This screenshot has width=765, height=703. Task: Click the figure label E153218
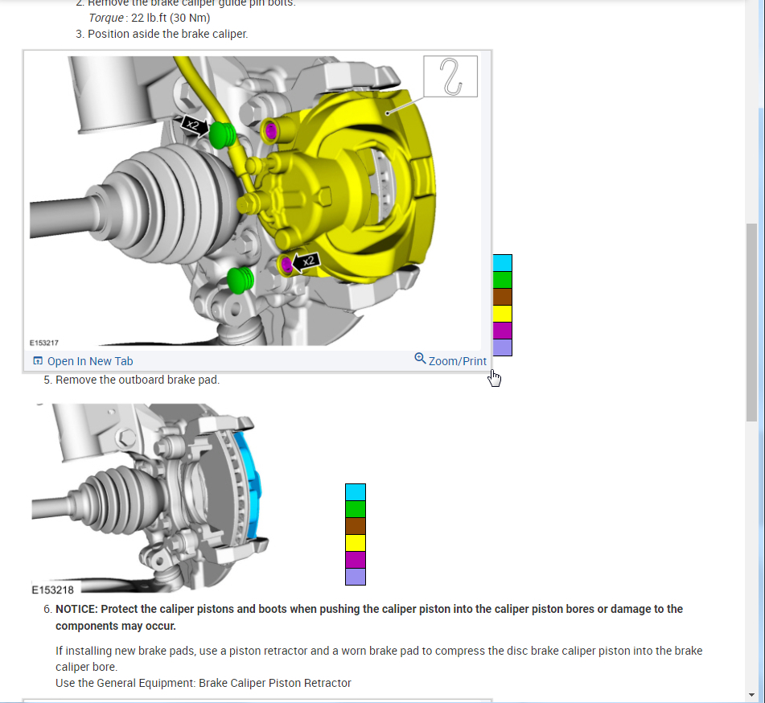(x=53, y=590)
